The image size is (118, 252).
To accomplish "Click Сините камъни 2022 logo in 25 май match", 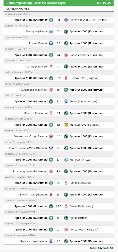I will [66, 20].
